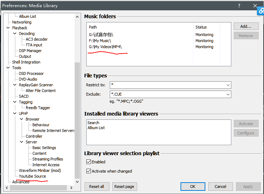264x194 pixels.
Task: Collapse the UPnP tree node
Action: (x=15, y=113)
